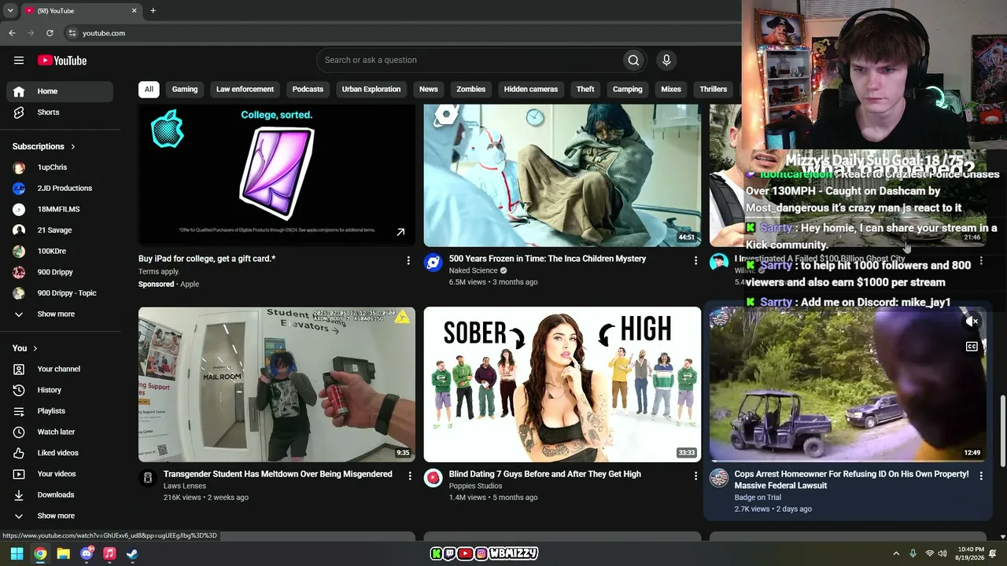This screenshot has height=566, width=1007.
Task: Expand Show more subscriptions
Action: (60, 314)
